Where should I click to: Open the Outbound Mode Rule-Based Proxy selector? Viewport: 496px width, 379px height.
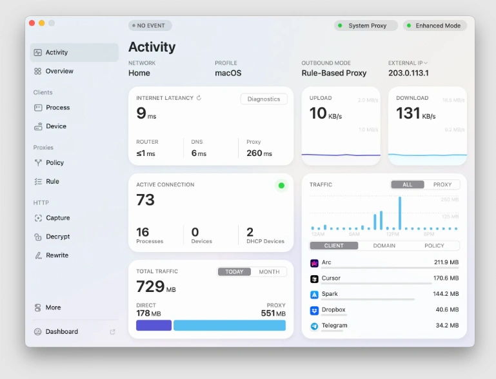tap(333, 73)
